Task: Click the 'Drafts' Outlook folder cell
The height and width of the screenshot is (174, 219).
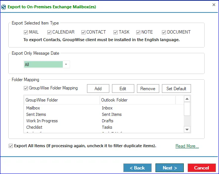Action: pyautogui.click(x=107, y=121)
